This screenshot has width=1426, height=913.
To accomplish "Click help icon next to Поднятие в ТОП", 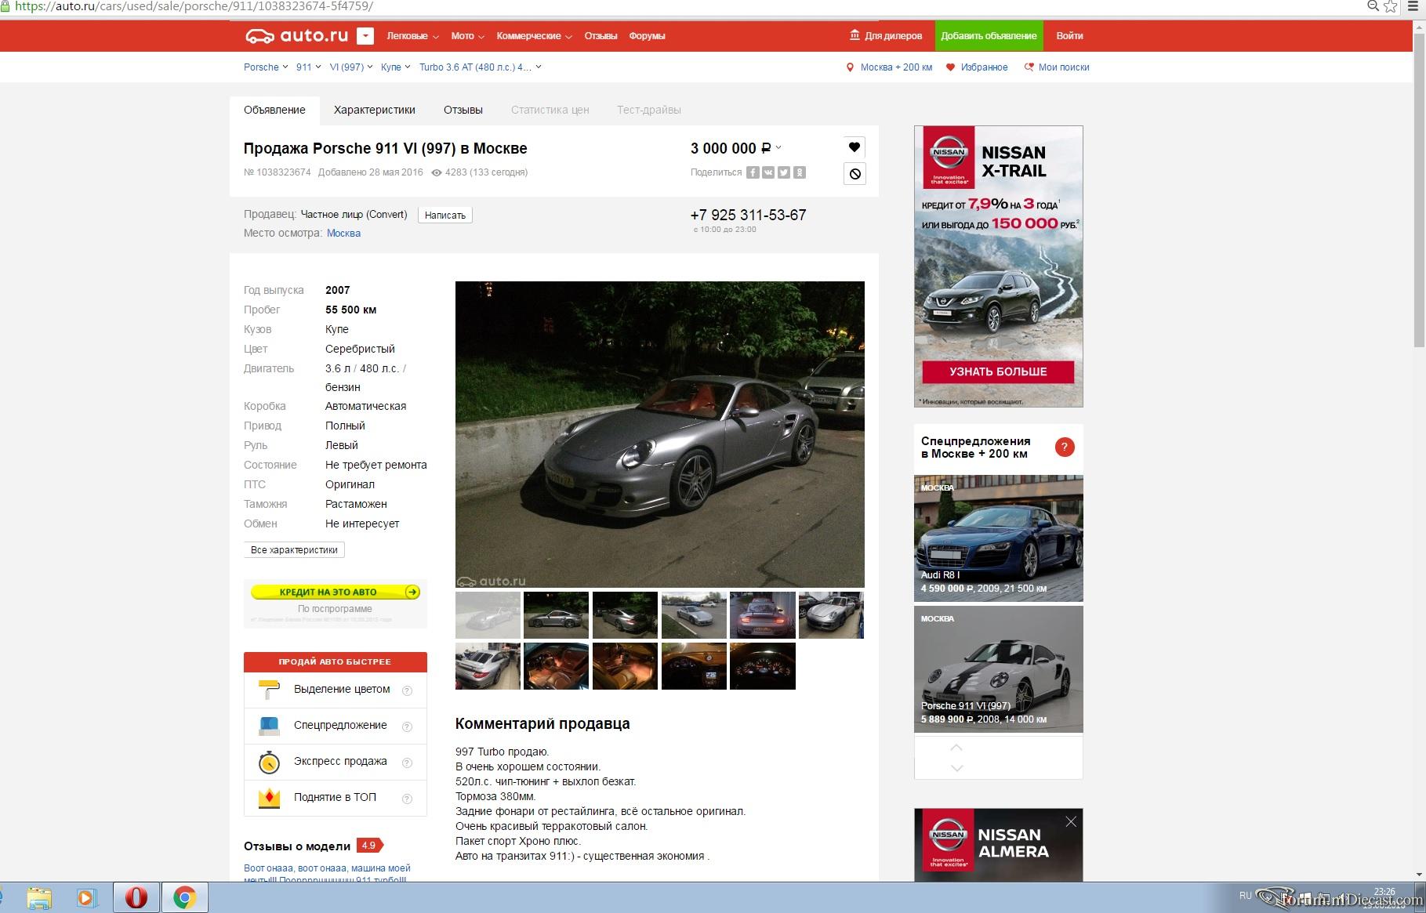I will pos(407,799).
